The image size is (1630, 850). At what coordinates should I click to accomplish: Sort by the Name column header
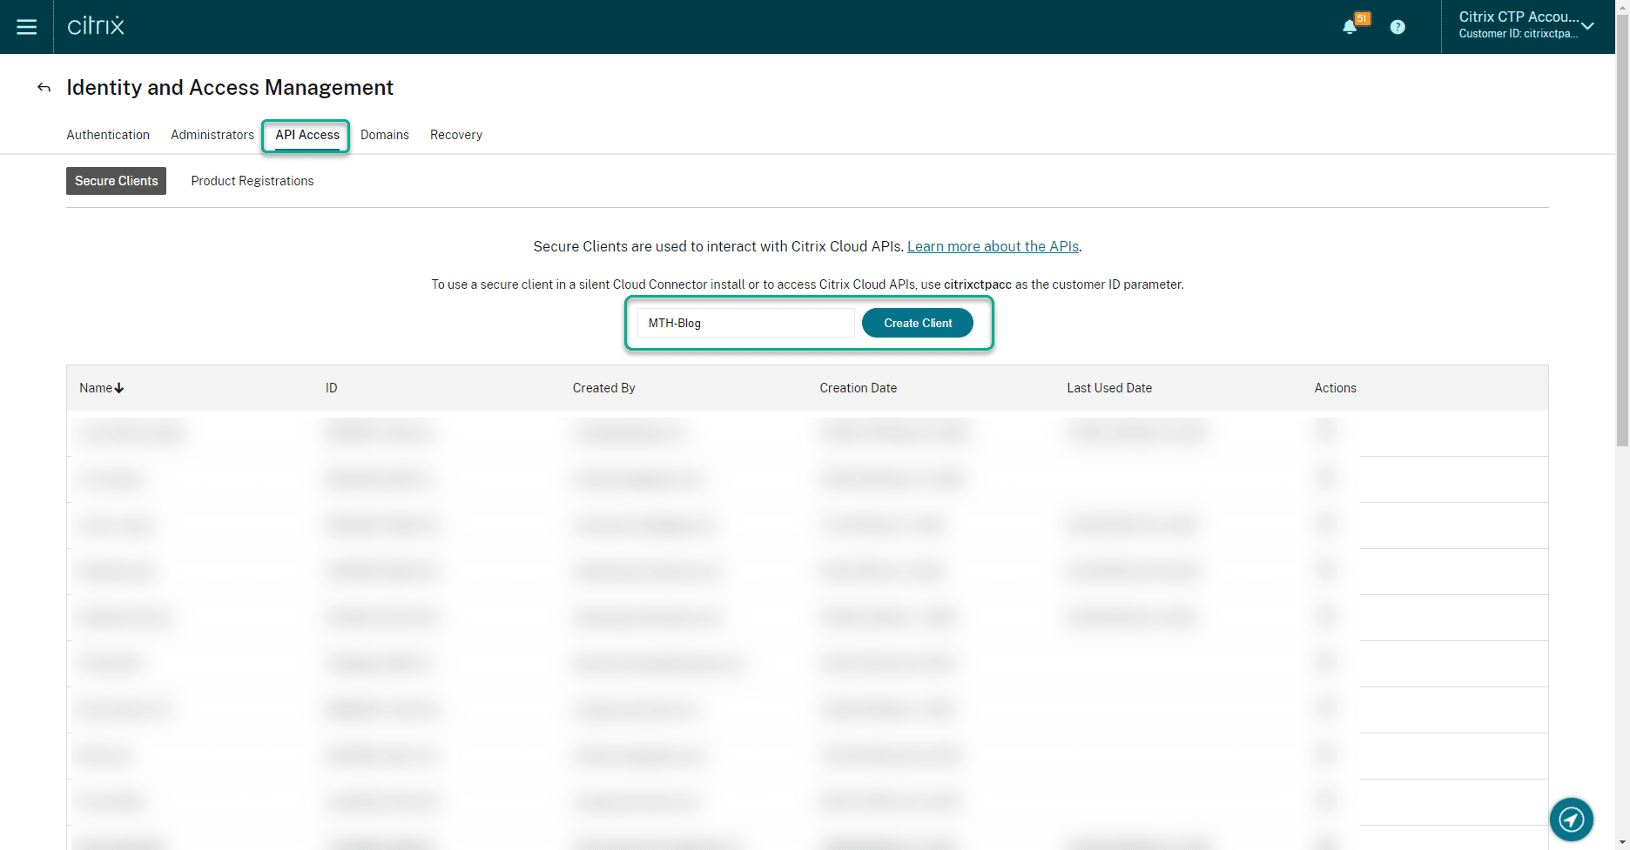click(x=102, y=388)
